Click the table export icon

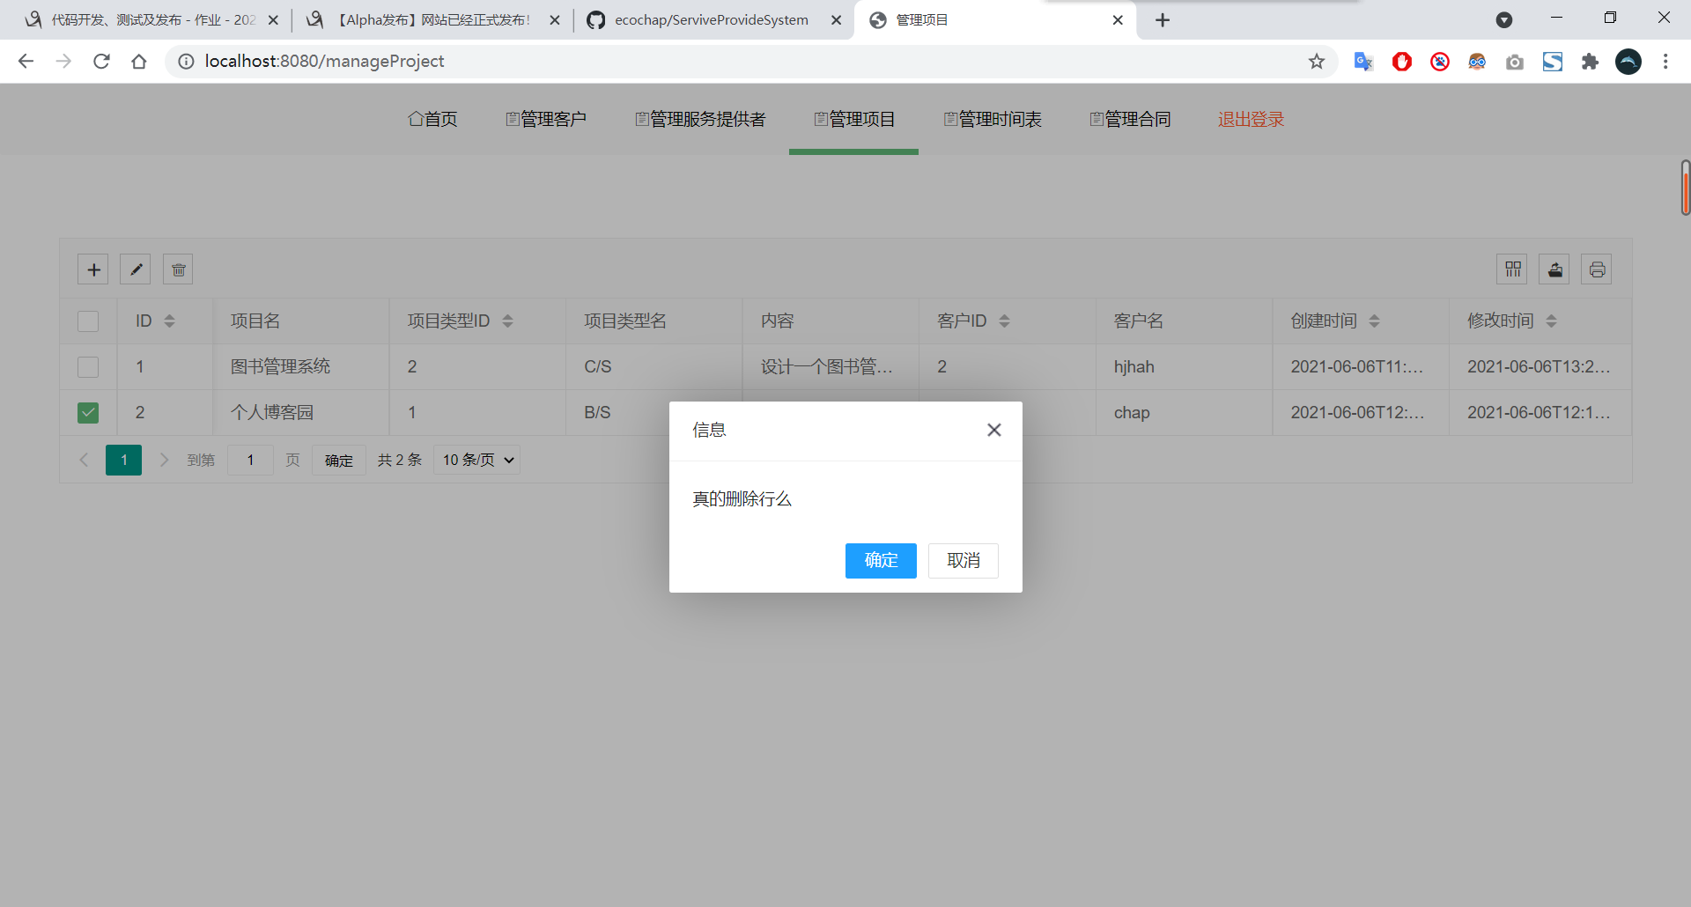(1555, 269)
